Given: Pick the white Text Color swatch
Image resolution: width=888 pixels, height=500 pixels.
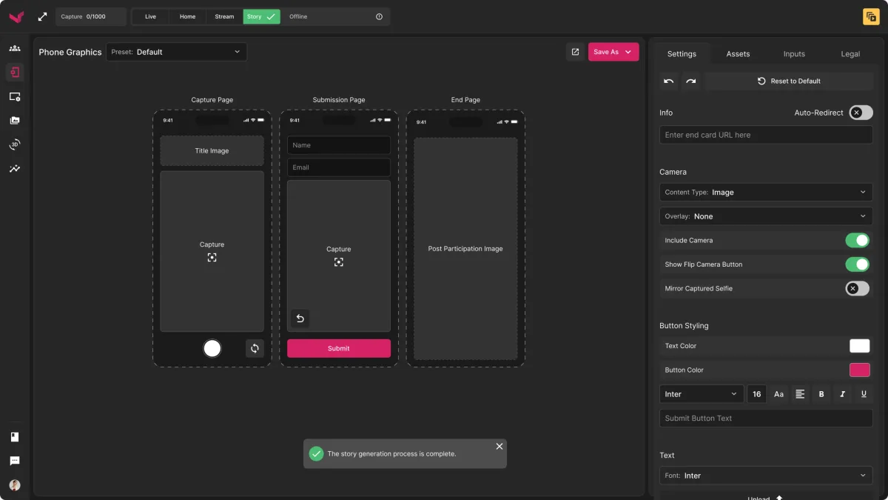Looking at the screenshot, I should [x=859, y=346].
